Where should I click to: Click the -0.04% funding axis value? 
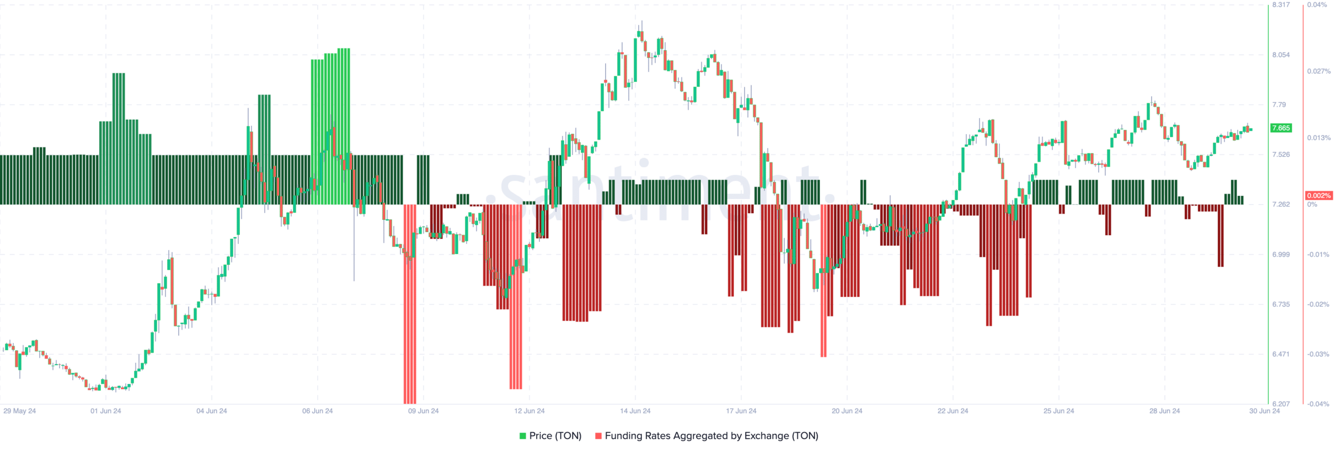(x=1318, y=404)
